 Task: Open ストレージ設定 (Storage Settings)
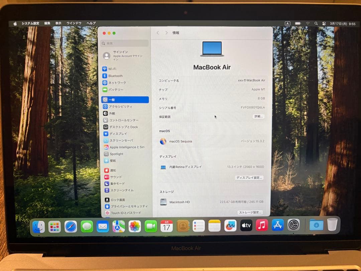click(251, 212)
